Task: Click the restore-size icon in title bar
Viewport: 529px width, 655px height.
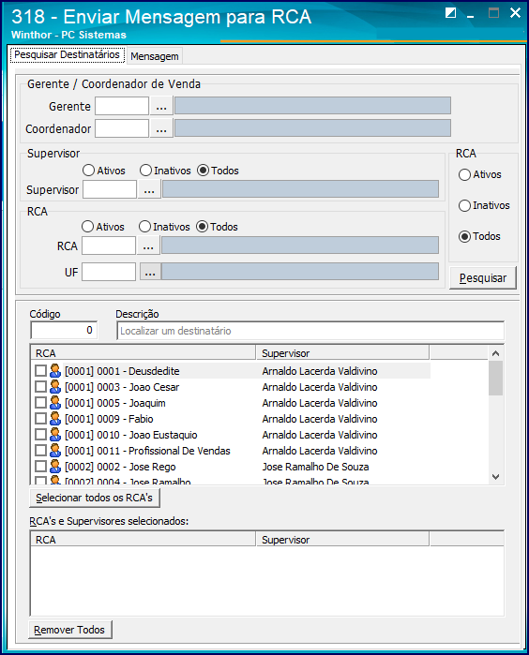Action: (x=451, y=13)
